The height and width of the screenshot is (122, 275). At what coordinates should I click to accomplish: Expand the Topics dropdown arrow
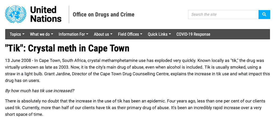pos(24,34)
